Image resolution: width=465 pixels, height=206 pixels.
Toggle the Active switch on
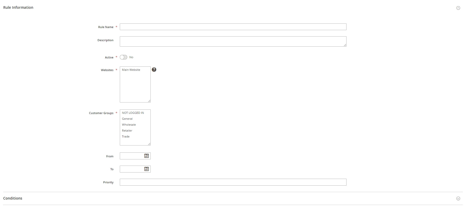coord(123,57)
